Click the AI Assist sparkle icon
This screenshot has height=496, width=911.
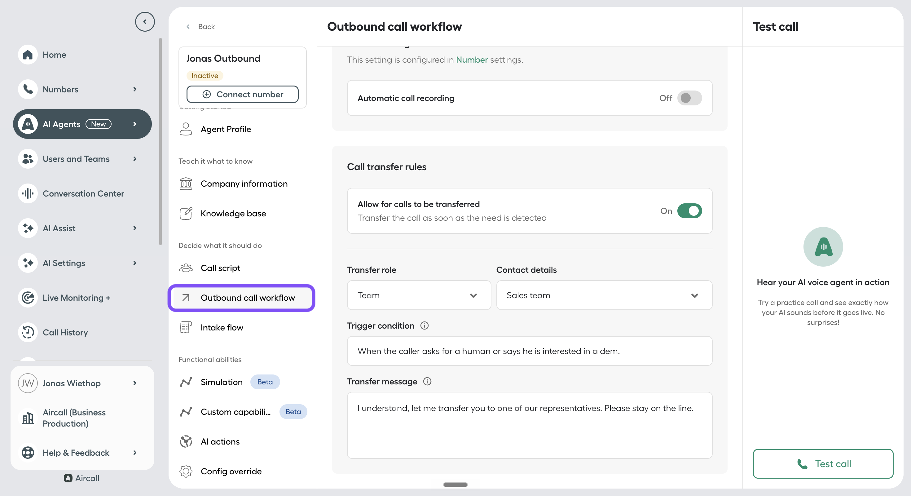28,228
